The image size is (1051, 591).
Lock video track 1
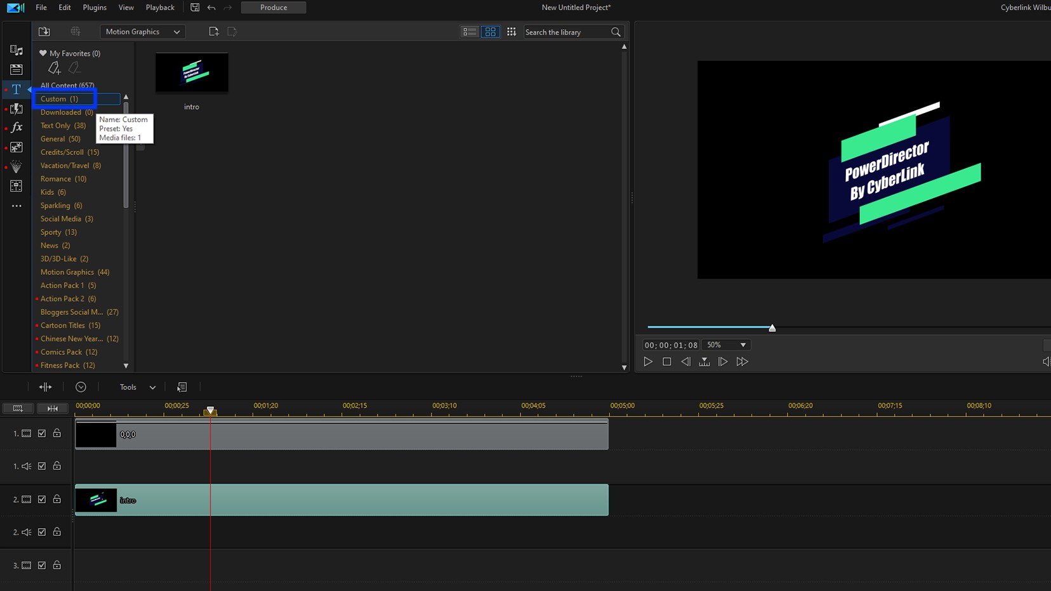pyautogui.click(x=57, y=433)
